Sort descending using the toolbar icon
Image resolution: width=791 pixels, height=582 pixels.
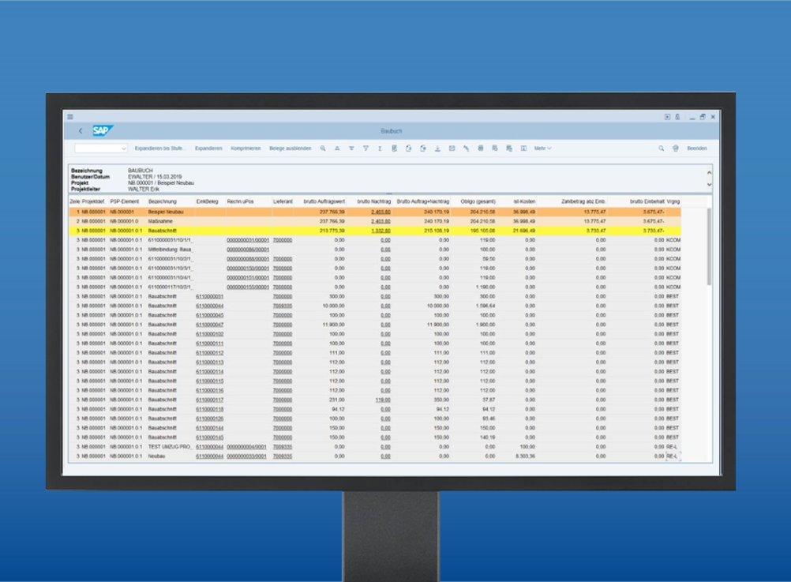(351, 148)
